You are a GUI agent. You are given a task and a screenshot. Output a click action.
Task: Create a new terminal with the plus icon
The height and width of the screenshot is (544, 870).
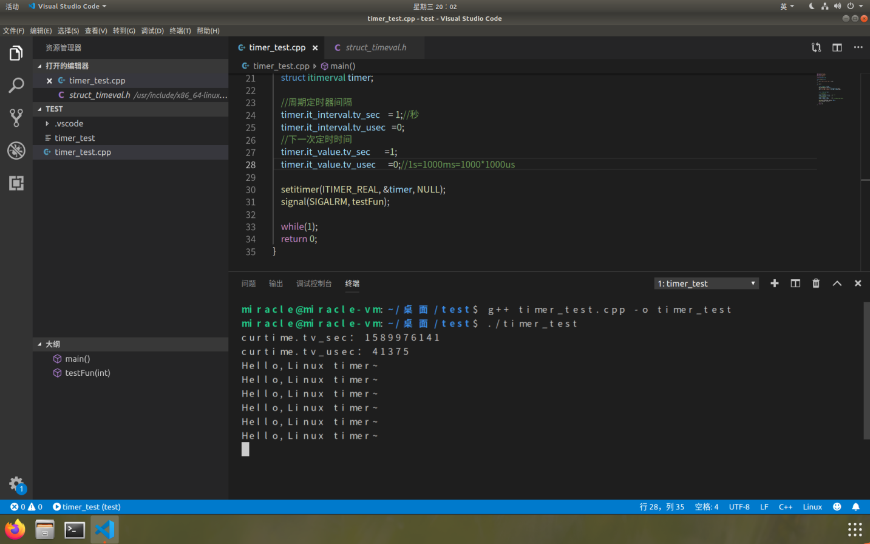click(774, 283)
